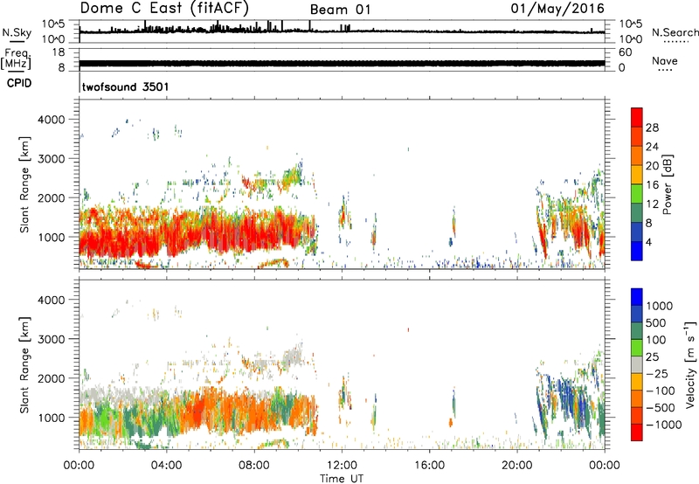This screenshot has width=699, height=484.
Task: Click the velocity colorbar value '1000'
Action: 660,306
